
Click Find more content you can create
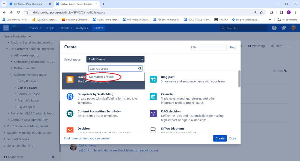click(x=86, y=138)
